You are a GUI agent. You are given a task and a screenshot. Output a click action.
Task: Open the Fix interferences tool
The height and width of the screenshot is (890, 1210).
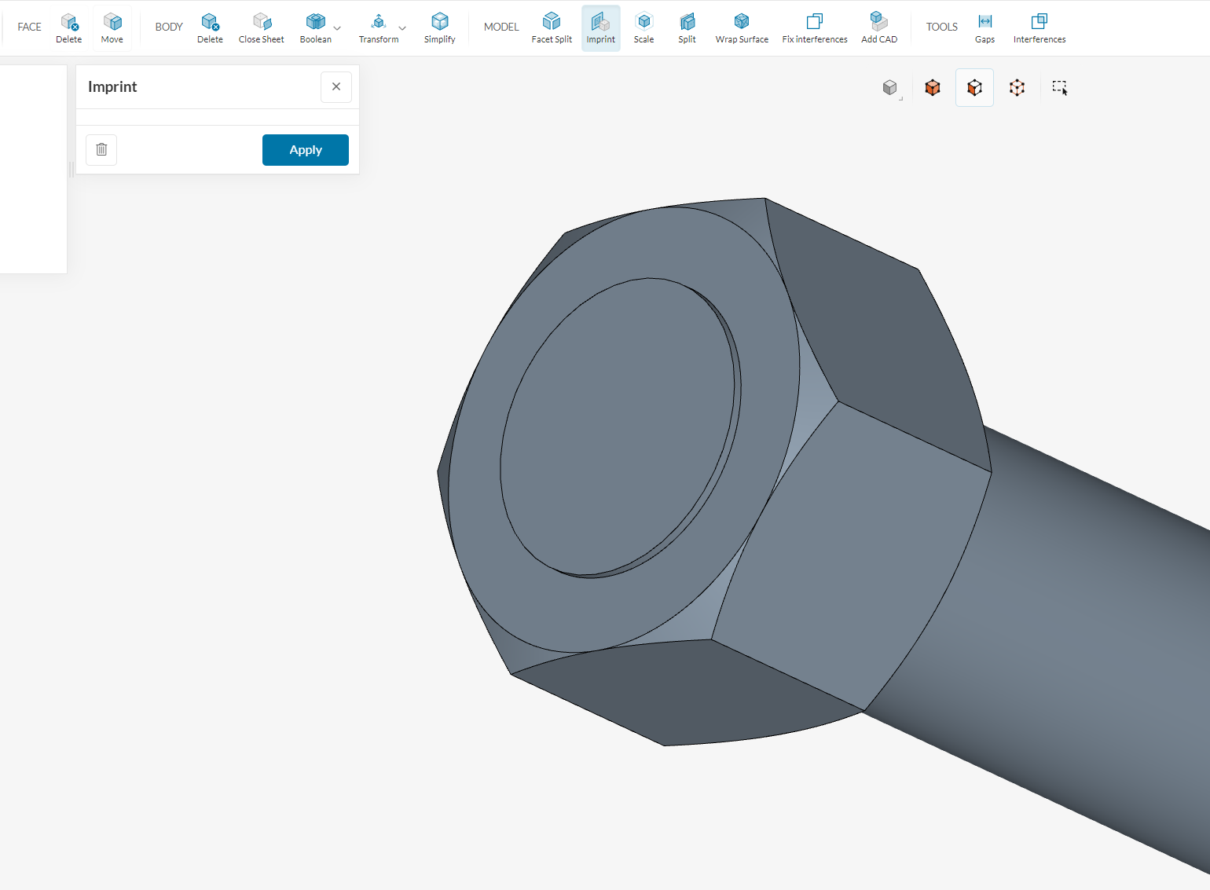click(x=815, y=27)
